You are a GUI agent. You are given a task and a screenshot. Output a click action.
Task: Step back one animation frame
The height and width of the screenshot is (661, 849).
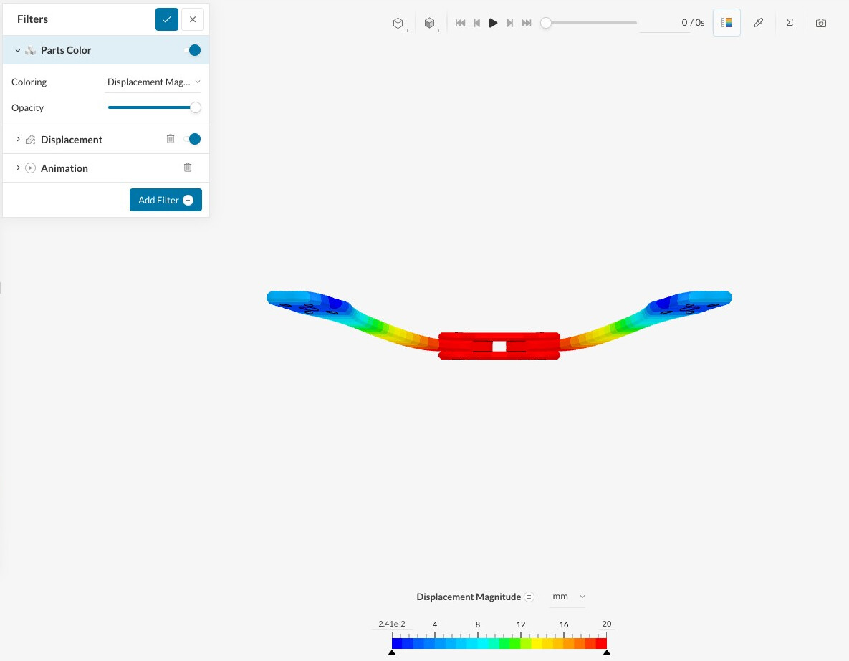[477, 23]
